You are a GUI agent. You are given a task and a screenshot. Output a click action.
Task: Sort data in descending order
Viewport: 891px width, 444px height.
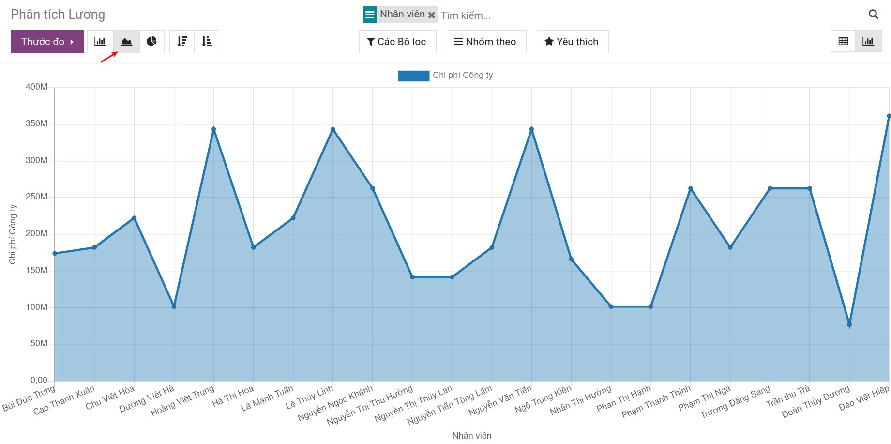(182, 42)
